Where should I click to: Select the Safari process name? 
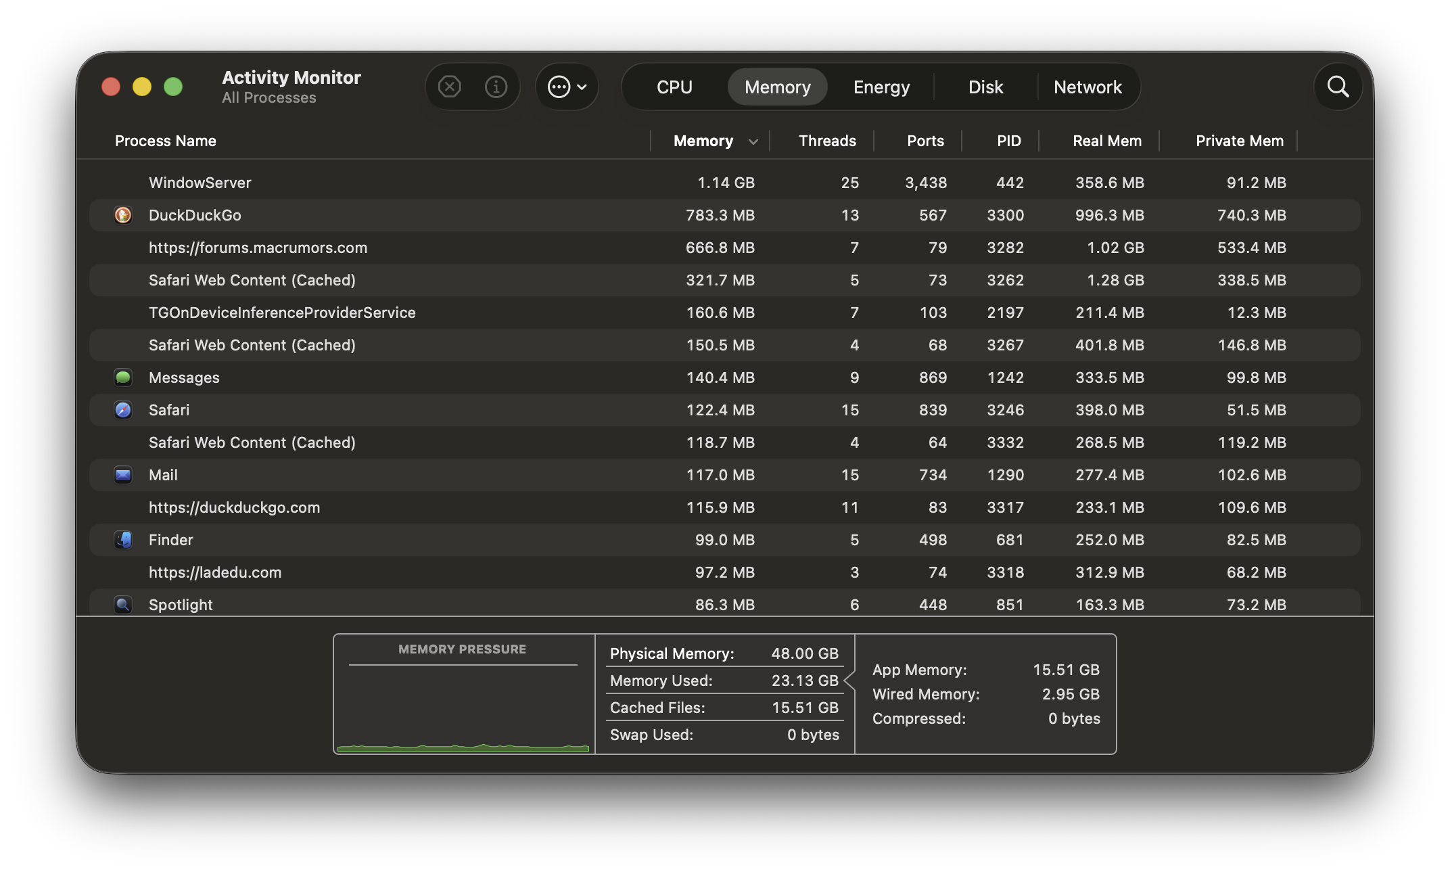coord(169,410)
